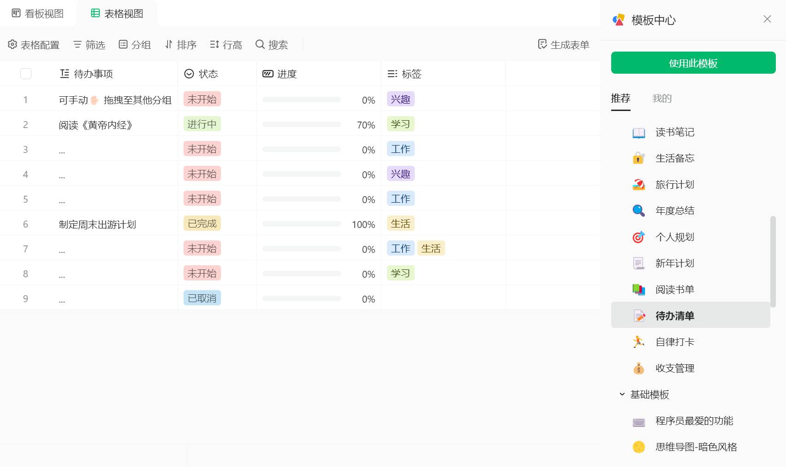
Task: Click the 状态 column header icon
Action: (189, 74)
